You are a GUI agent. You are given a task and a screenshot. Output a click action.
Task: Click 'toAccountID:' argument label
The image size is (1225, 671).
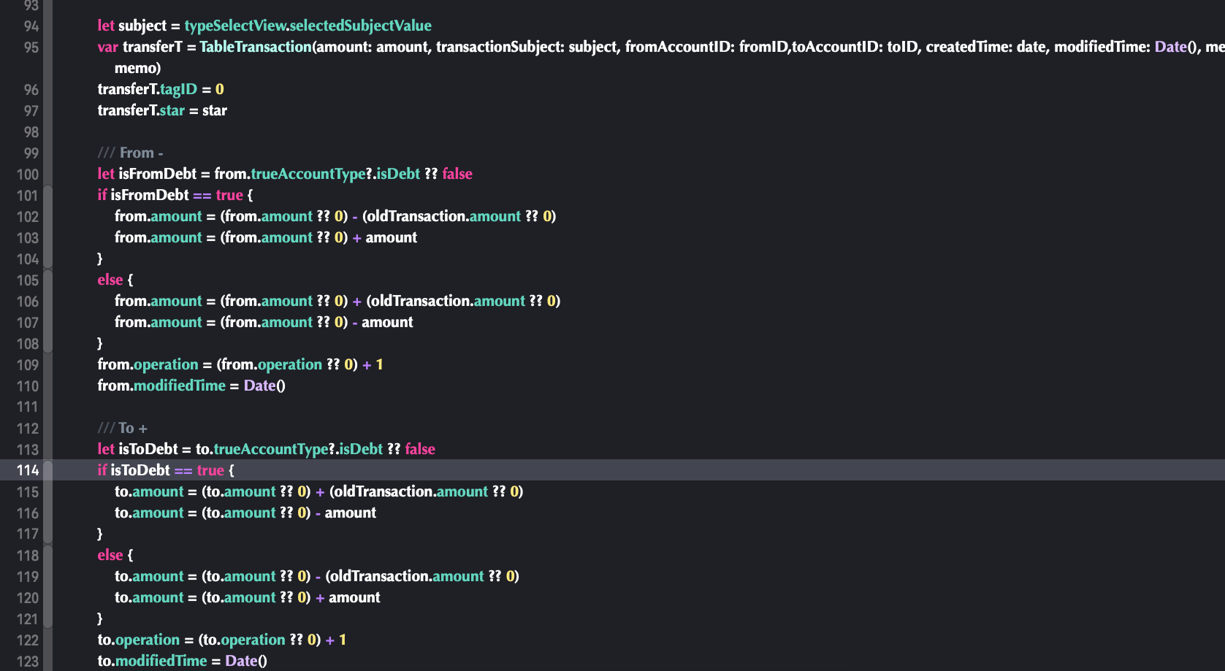837,47
